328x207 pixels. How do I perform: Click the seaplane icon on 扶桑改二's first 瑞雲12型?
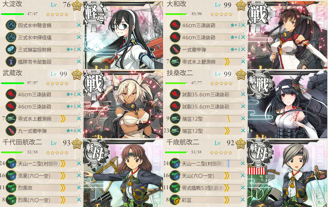[175, 119]
